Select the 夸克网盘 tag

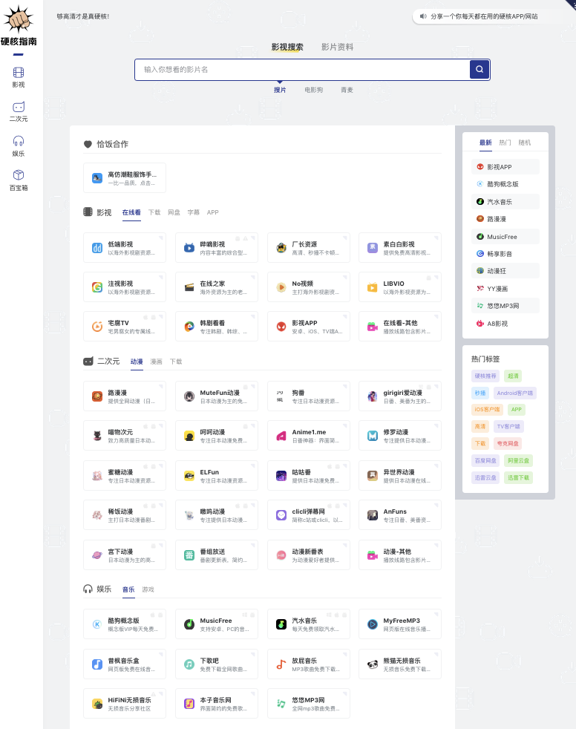tap(508, 443)
